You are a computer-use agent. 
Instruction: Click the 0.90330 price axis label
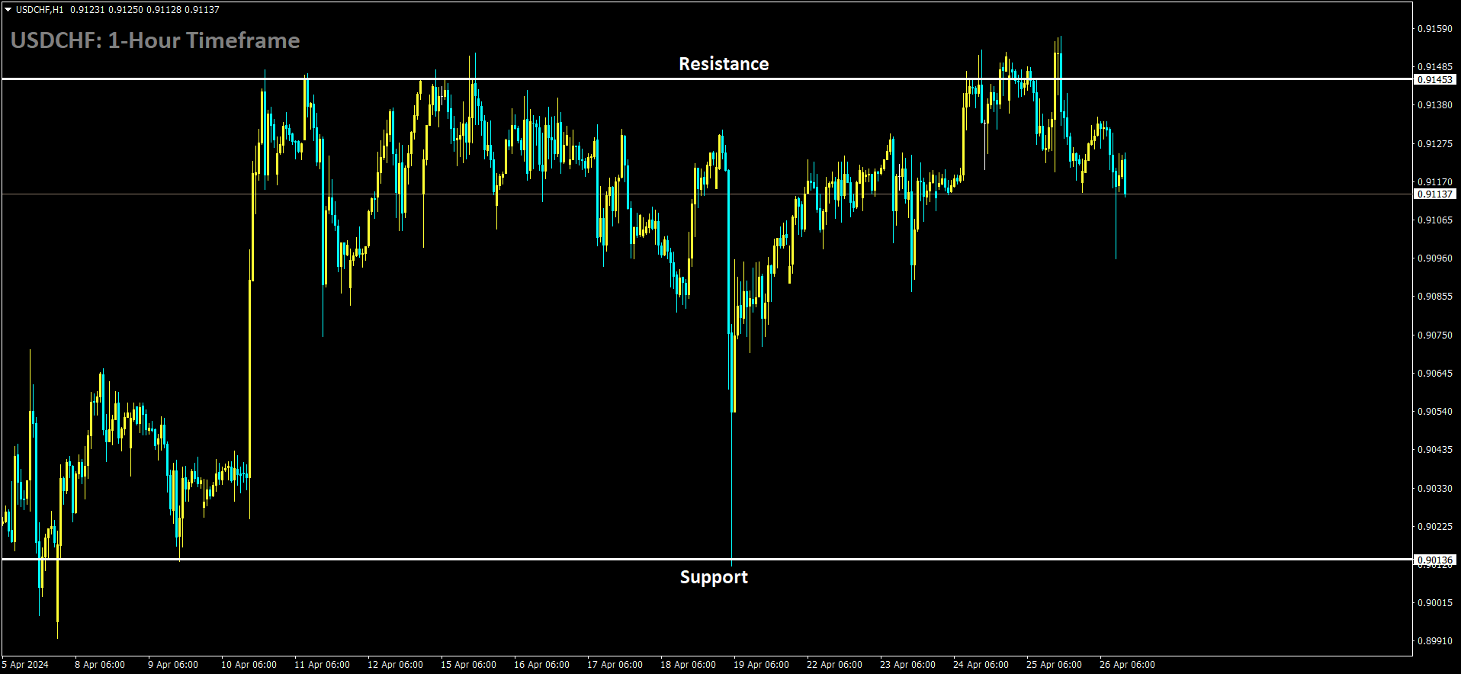(1435, 489)
